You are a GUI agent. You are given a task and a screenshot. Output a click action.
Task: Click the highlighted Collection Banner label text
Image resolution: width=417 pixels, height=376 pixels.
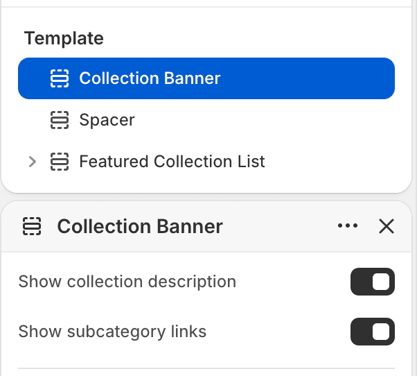[x=150, y=78]
